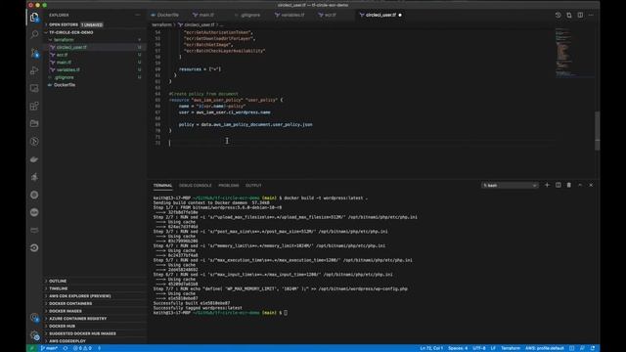626x352 pixels.
Task: Select the circleci_user.tf editor tab
Action: tap(380, 15)
